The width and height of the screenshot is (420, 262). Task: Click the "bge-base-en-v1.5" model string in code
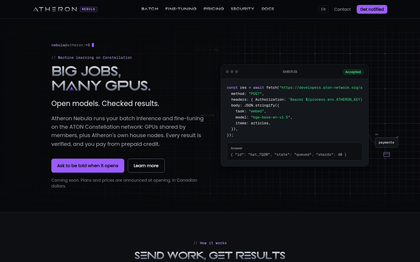pyautogui.click(x=270, y=117)
